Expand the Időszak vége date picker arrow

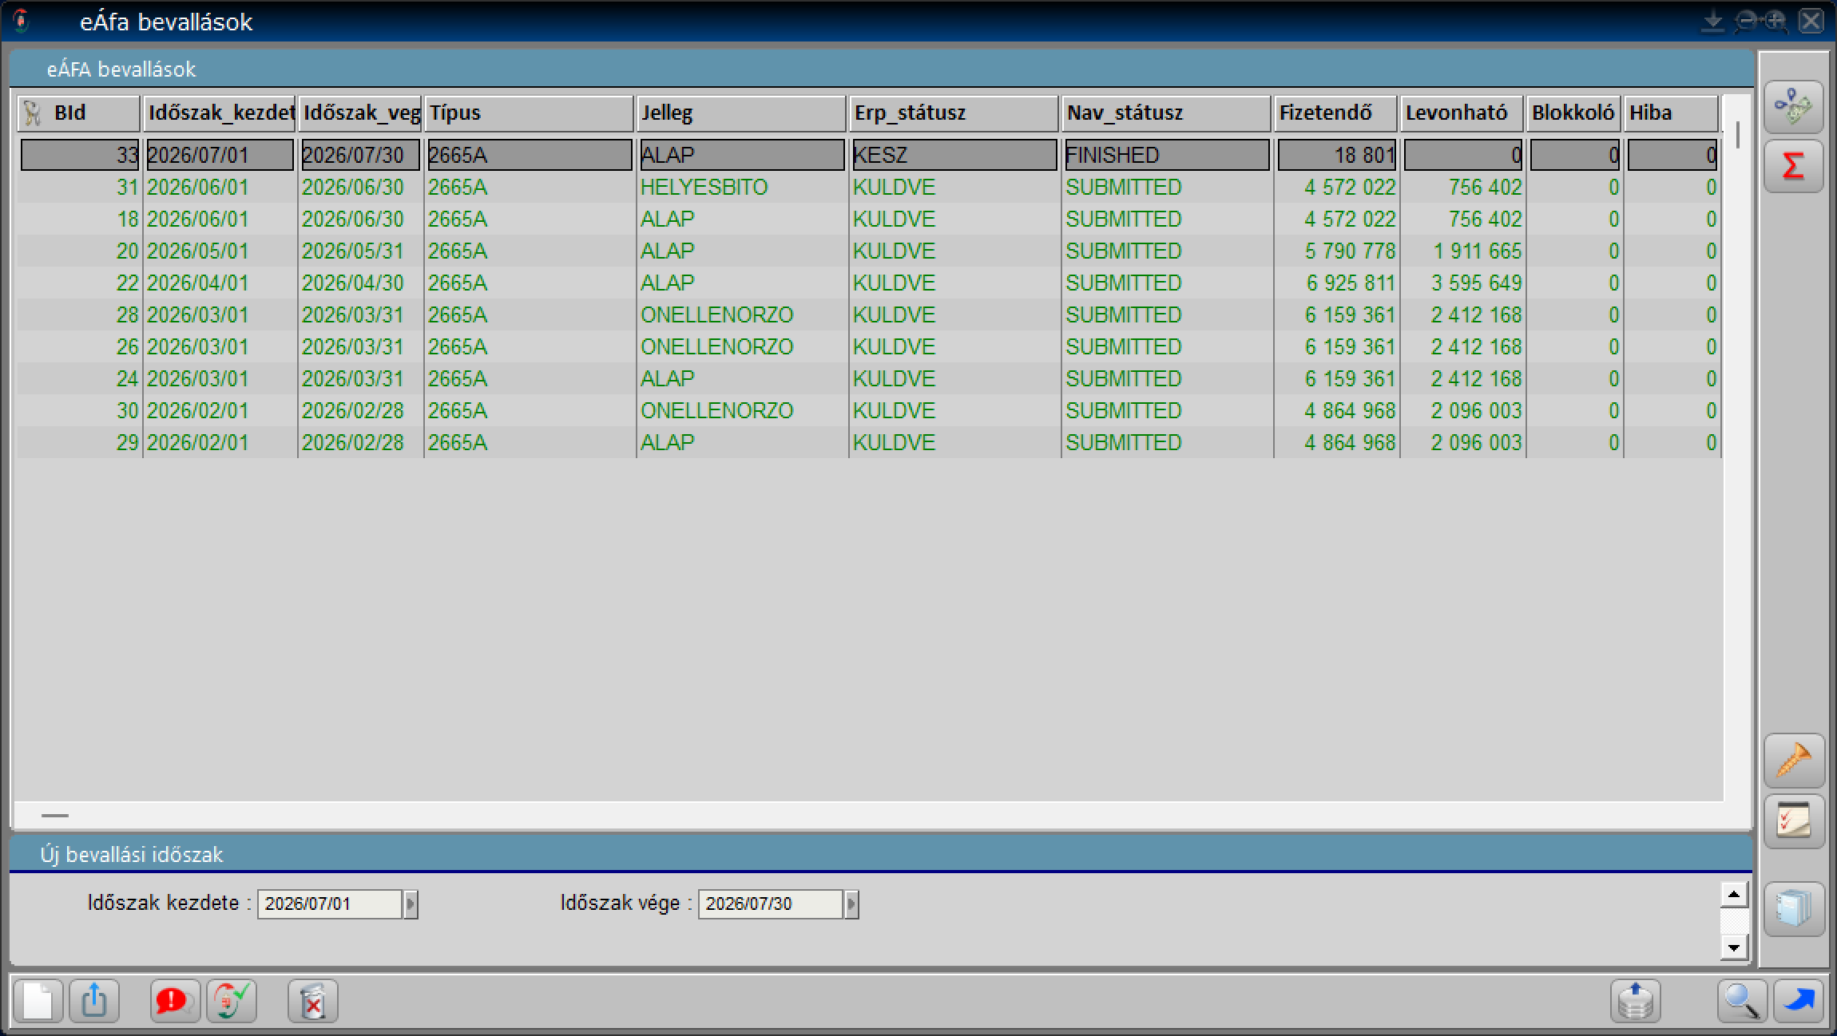851,904
